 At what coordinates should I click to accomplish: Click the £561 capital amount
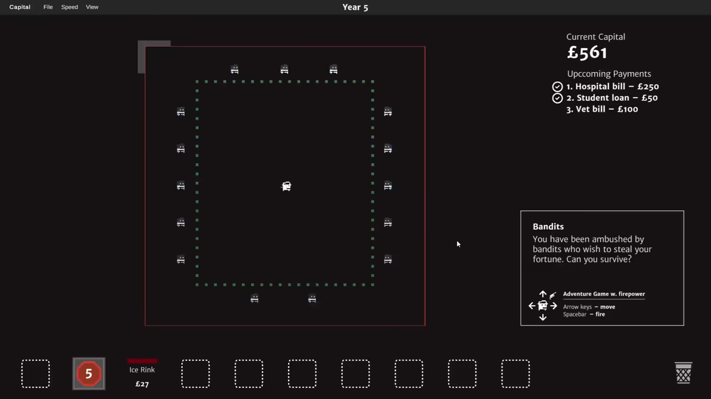click(x=587, y=53)
